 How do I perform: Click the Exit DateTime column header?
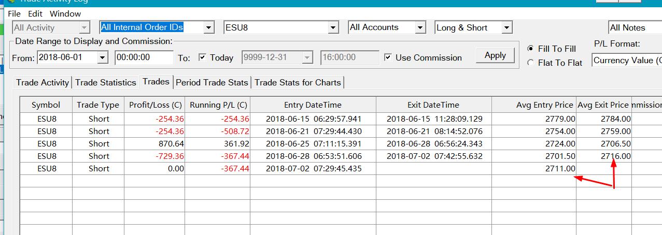pos(433,105)
